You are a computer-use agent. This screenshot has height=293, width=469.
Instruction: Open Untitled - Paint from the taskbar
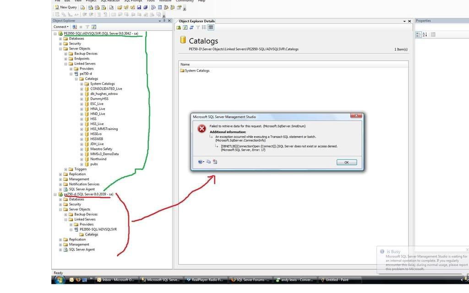pyautogui.click(x=336, y=280)
